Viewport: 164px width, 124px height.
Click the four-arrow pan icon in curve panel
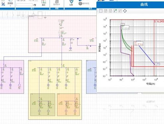pos(125,11)
